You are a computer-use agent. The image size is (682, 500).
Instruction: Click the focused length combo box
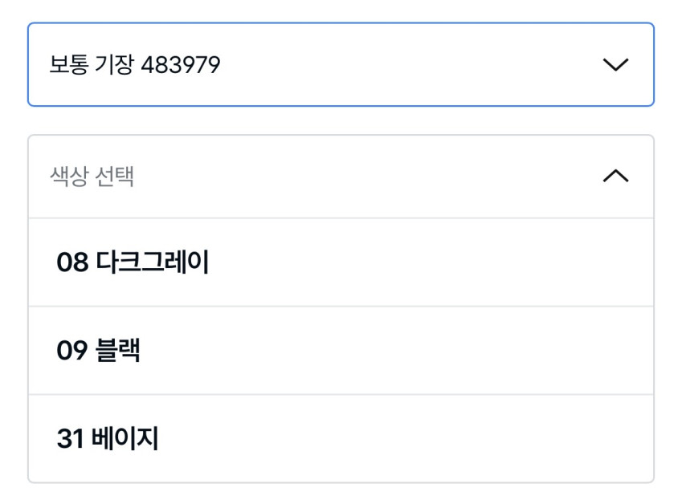pos(341,65)
